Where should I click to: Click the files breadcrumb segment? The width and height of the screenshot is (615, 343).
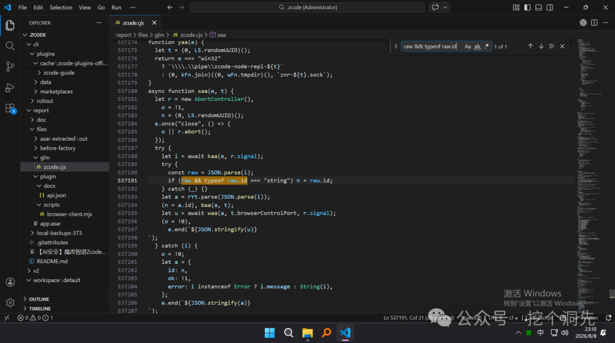[143, 35]
